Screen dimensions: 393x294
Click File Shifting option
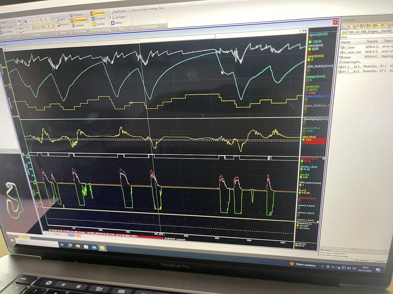7,32
